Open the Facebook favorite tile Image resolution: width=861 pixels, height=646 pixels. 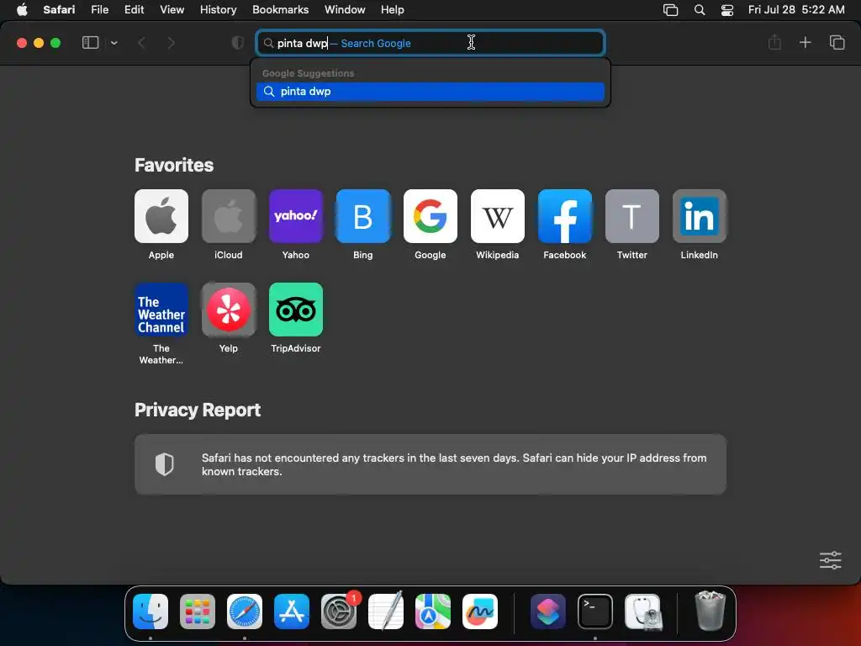pos(564,216)
